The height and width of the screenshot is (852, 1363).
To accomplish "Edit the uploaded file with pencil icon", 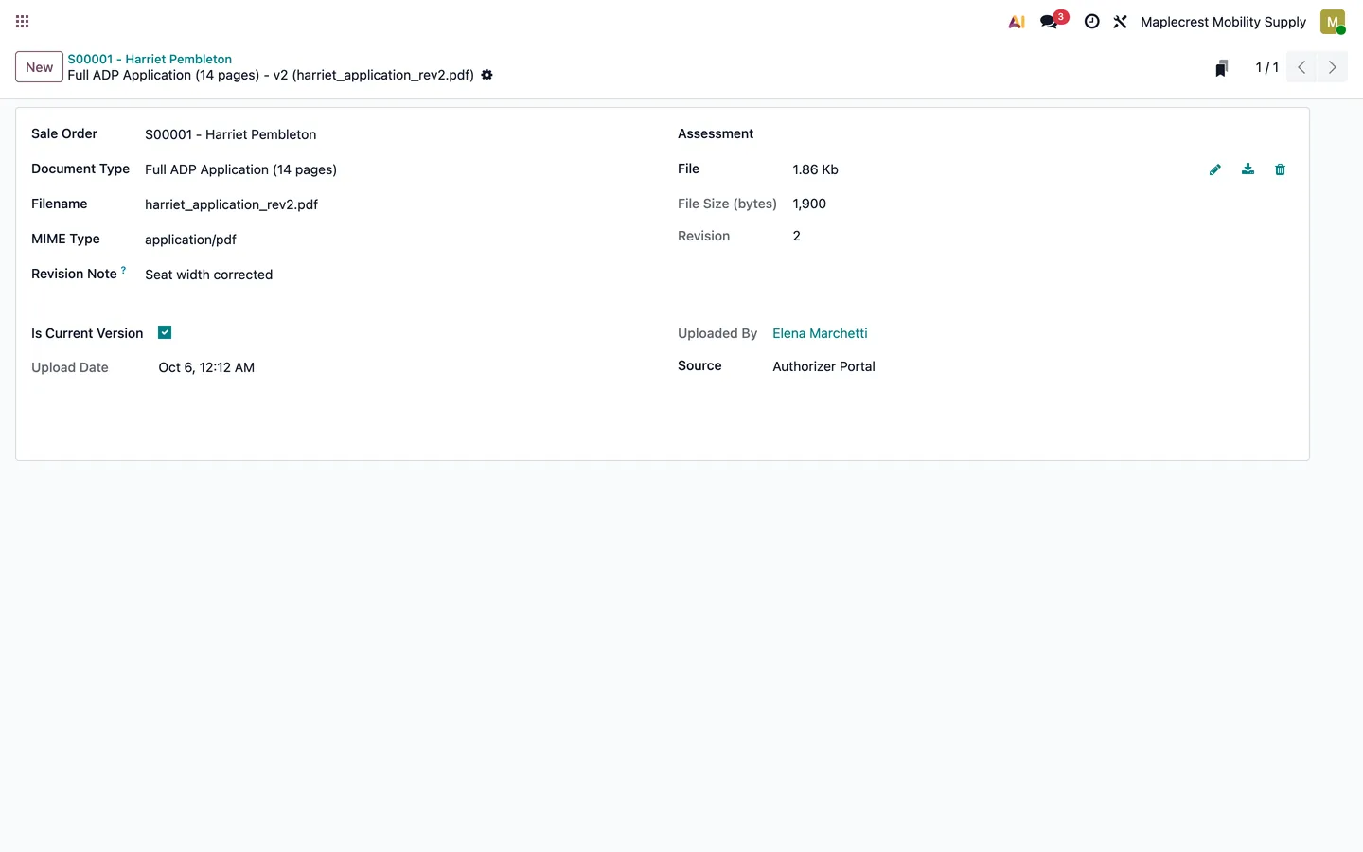I will click(1215, 169).
